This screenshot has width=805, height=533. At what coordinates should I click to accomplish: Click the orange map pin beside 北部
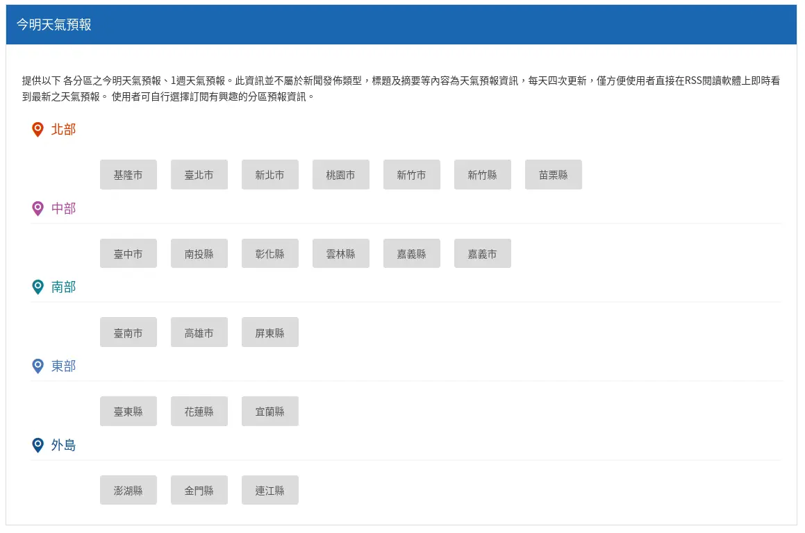38,130
